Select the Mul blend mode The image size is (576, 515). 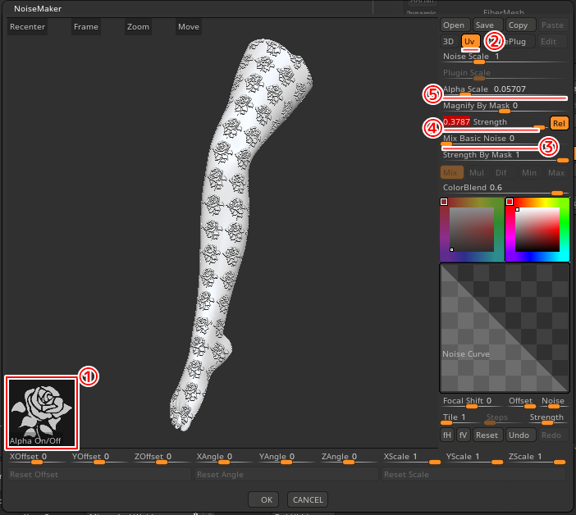click(476, 172)
